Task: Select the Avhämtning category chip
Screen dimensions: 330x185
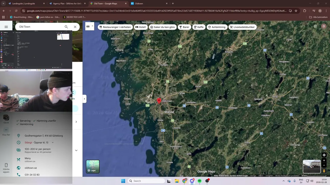Action: click(217, 27)
